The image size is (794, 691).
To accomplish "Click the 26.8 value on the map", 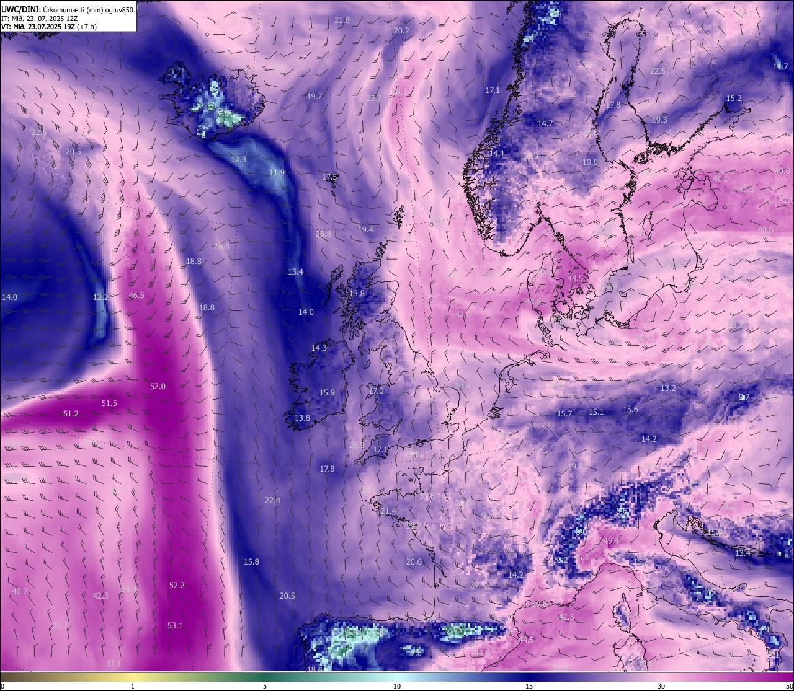I will [221, 246].
